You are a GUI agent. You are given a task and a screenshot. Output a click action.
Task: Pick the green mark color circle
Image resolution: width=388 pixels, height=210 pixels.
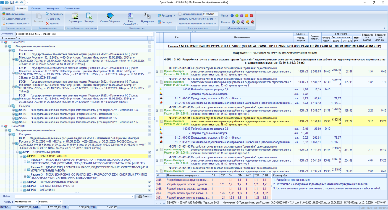coord(237,15)
